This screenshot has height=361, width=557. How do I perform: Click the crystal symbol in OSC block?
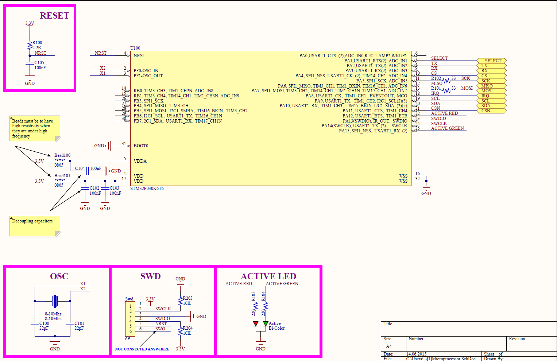tap(55, 301)
